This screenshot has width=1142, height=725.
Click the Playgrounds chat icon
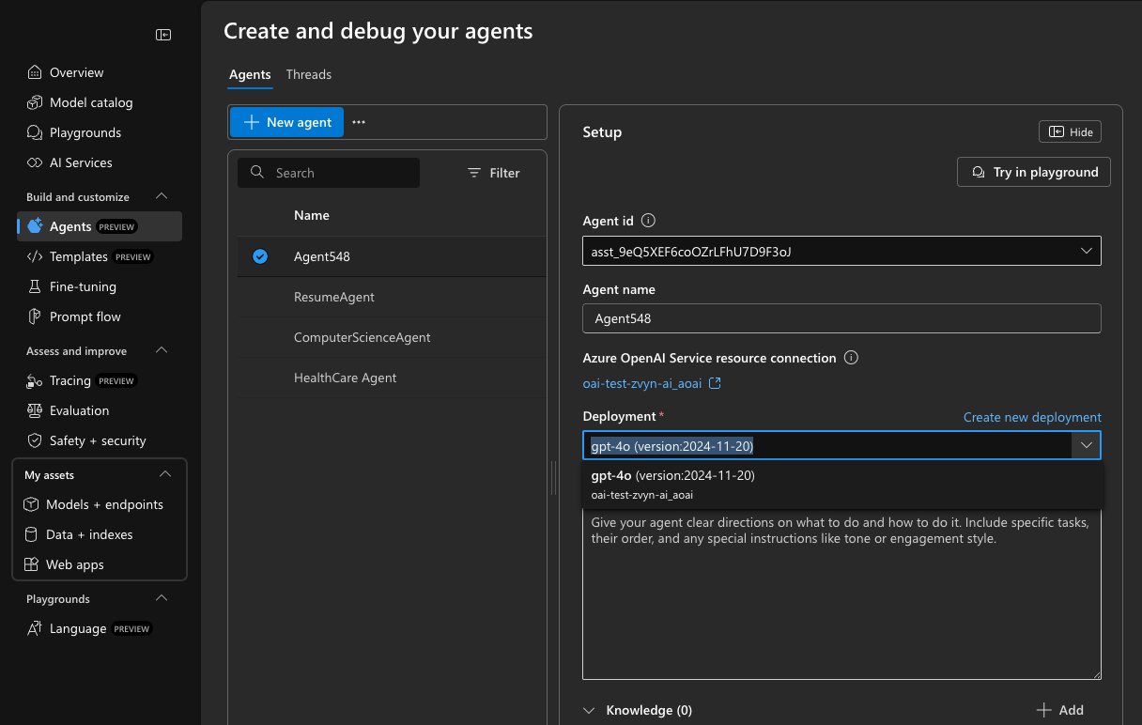click(x=35, y=132)
